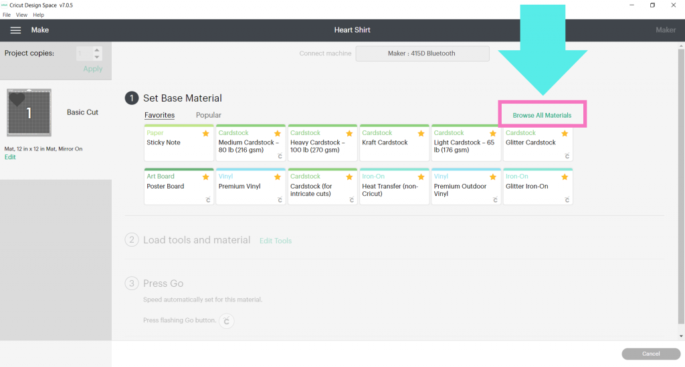Image resolution: width=685 pixels, height=367 pixels.
Task: Pick Poster Board material
Action: click(179, 187)
